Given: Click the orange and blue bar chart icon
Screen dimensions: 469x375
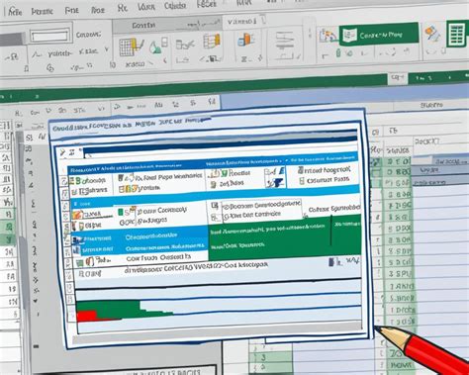Looking at the screenshot, I should [246, 40].
